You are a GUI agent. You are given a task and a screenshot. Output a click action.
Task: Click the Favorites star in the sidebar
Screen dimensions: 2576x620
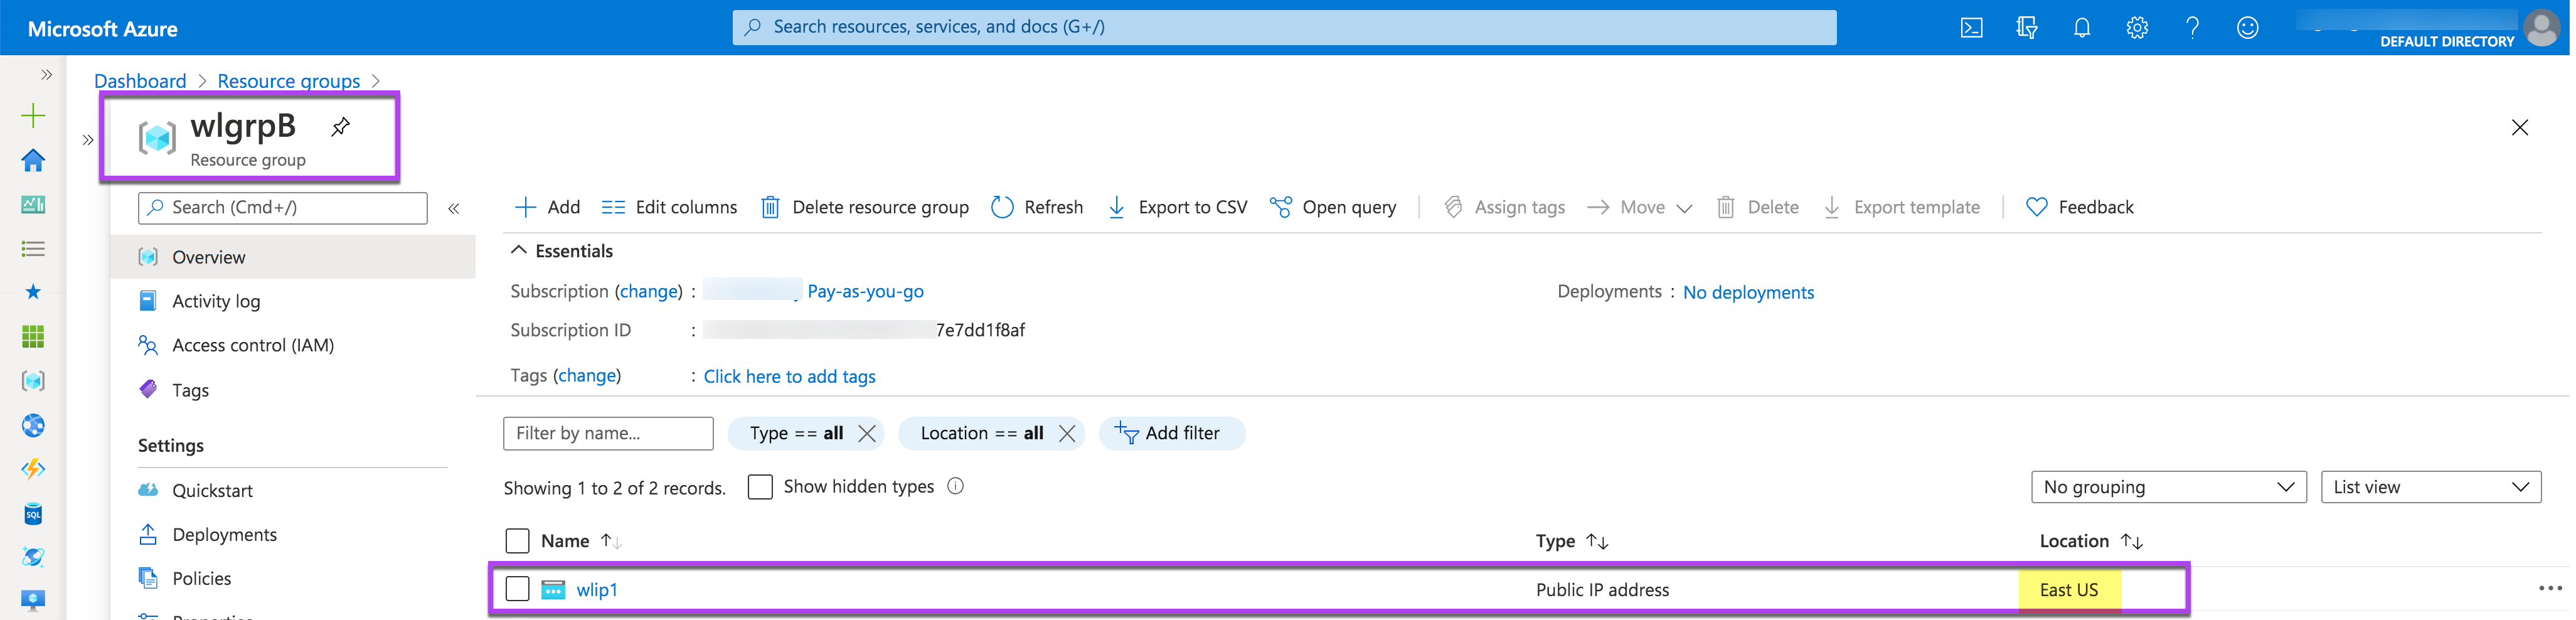pyautogui.click(x=33, y=292)
